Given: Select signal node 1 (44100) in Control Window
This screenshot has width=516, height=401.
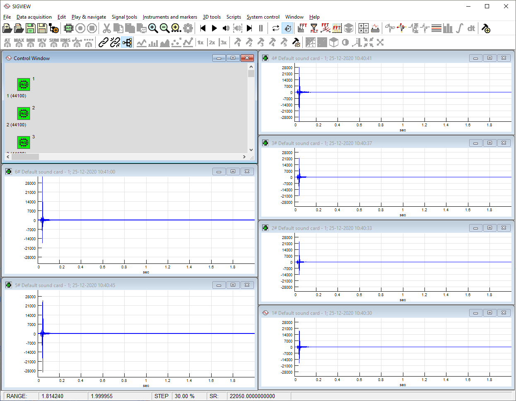Looking at the screenshot, I should (x=23, y=85).
